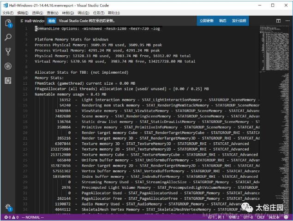This screenshot has height=221, width=293.
Task: Click the VS Code logo in title bar
Action: click(x=5, y=6)
